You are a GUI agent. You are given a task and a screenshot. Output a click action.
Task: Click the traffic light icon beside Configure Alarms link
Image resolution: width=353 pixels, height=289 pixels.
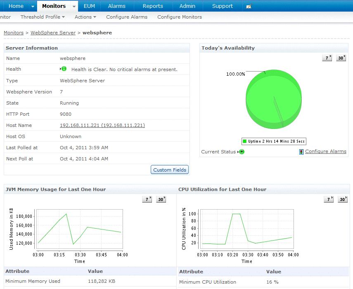coord(301,152)
